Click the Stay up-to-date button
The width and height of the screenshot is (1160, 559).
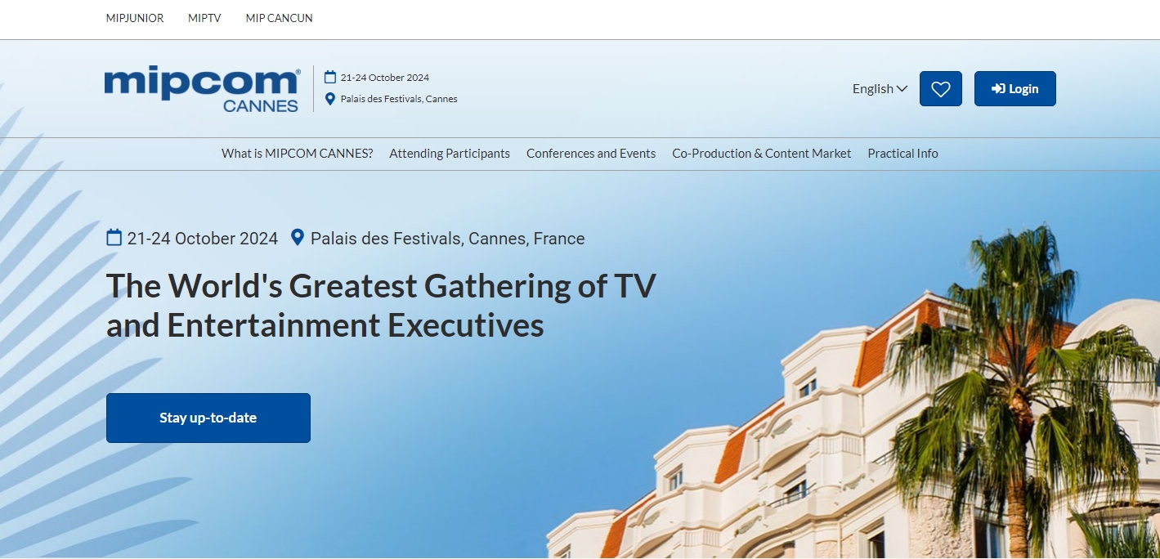tap(208, 418)
